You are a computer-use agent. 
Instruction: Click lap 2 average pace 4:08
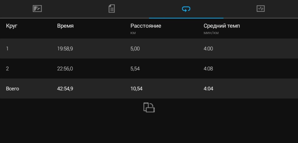pyautogui.click(x=208, y=69)
